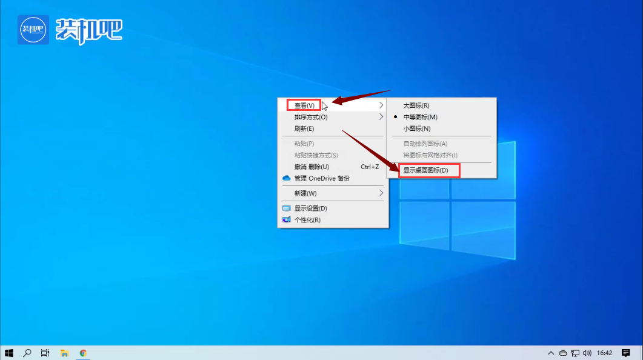
Task: Click the Search icon on taskbar
Action: (x=26, y=353)
